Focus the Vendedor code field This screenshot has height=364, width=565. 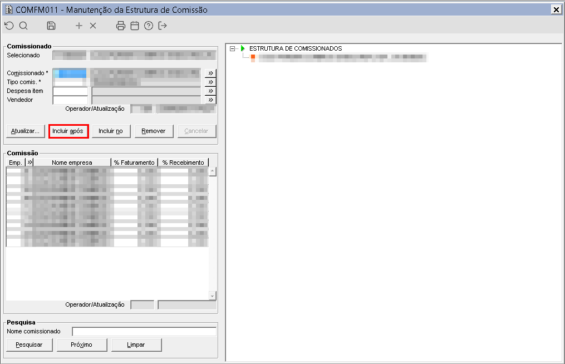tap(70, 100)
